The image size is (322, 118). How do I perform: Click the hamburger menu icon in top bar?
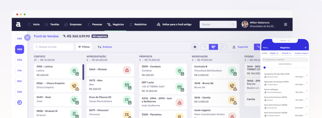286,24
